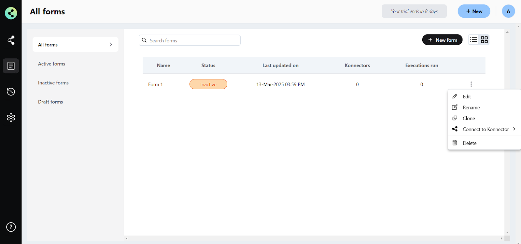
Task: Click the trial ends in 8 days notice
Action: point(414,11)
